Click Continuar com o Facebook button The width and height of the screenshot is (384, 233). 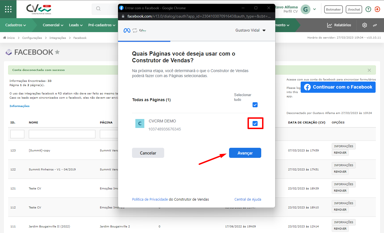click(338, 87)
